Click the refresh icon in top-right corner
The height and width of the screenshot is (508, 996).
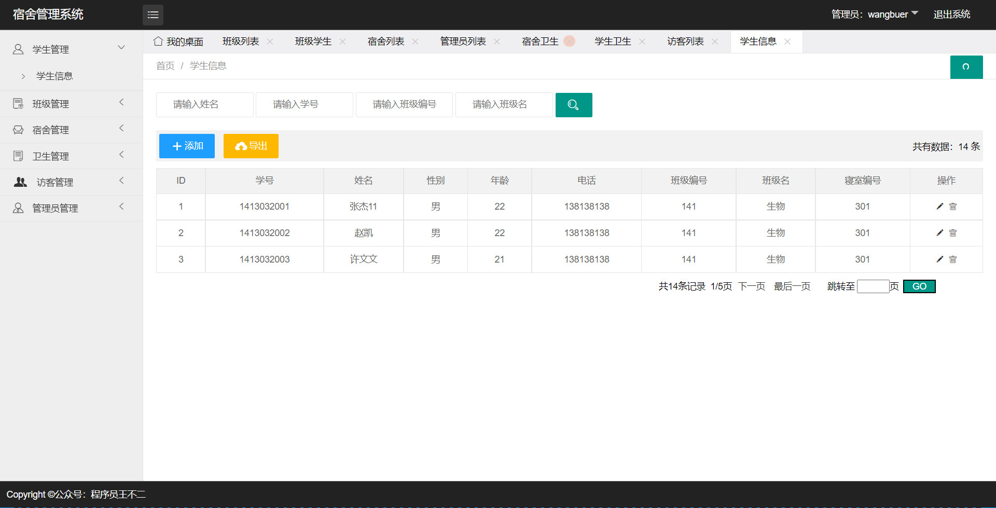(x=966, y=67)
